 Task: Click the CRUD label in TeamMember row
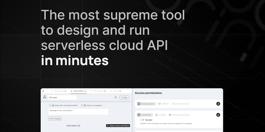[x=163, y=115]
